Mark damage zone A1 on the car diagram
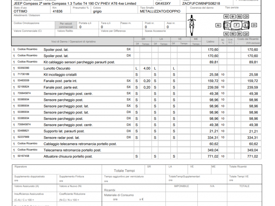275x206 pixels. tap(218, 25)
